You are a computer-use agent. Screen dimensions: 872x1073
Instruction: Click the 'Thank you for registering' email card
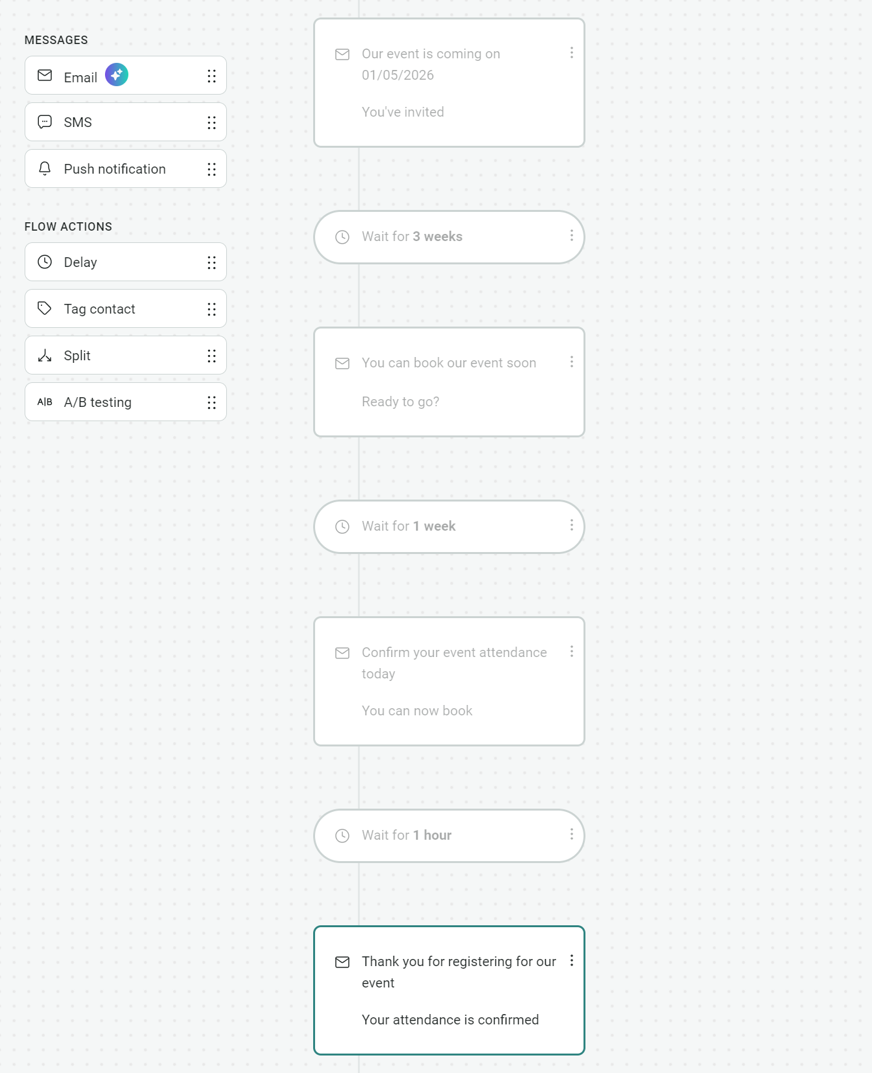point(449,991)
